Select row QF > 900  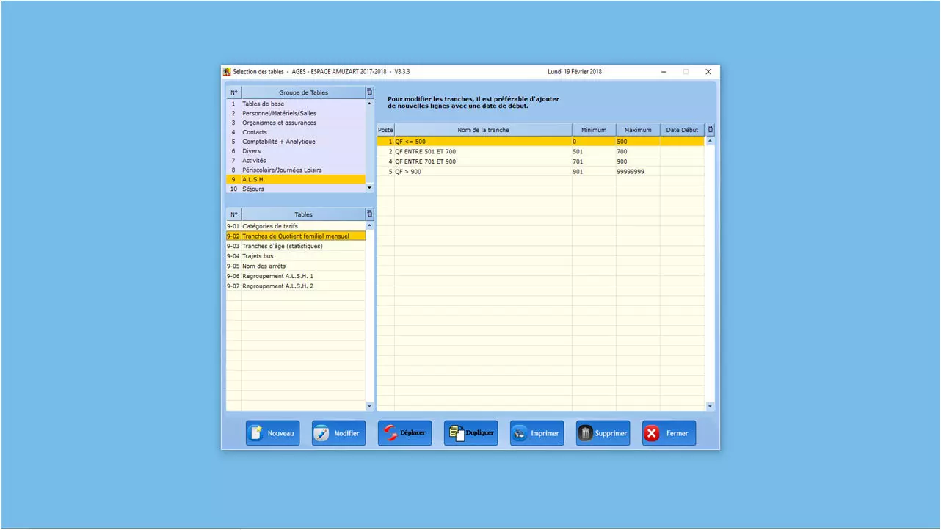point(540,171)
